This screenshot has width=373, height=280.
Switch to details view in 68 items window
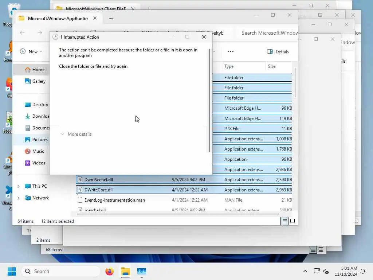(x=313, y=249)
